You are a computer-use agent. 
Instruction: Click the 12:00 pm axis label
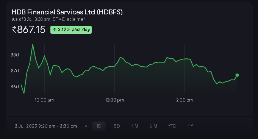point(114,100)
